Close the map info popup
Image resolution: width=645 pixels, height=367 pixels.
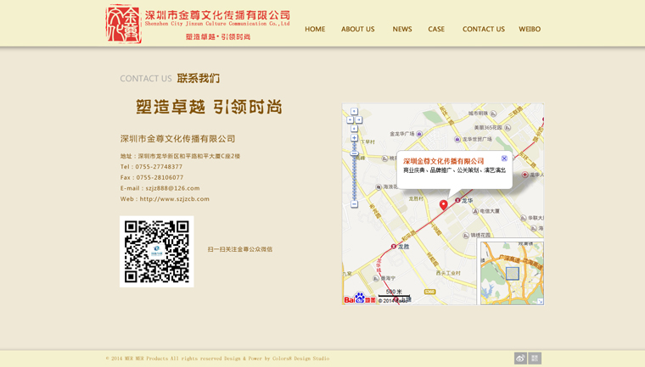pos(504,158)
